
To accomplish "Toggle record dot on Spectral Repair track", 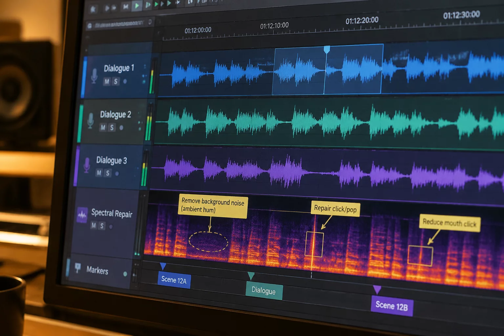I will pyautogui.click(x=111, y=226).
